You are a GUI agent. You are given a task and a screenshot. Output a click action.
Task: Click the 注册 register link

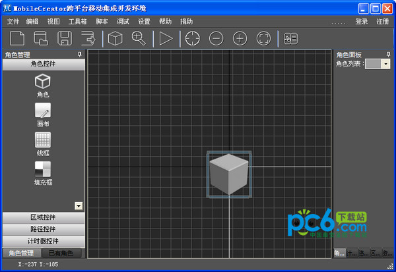click(x=383, y=22)
